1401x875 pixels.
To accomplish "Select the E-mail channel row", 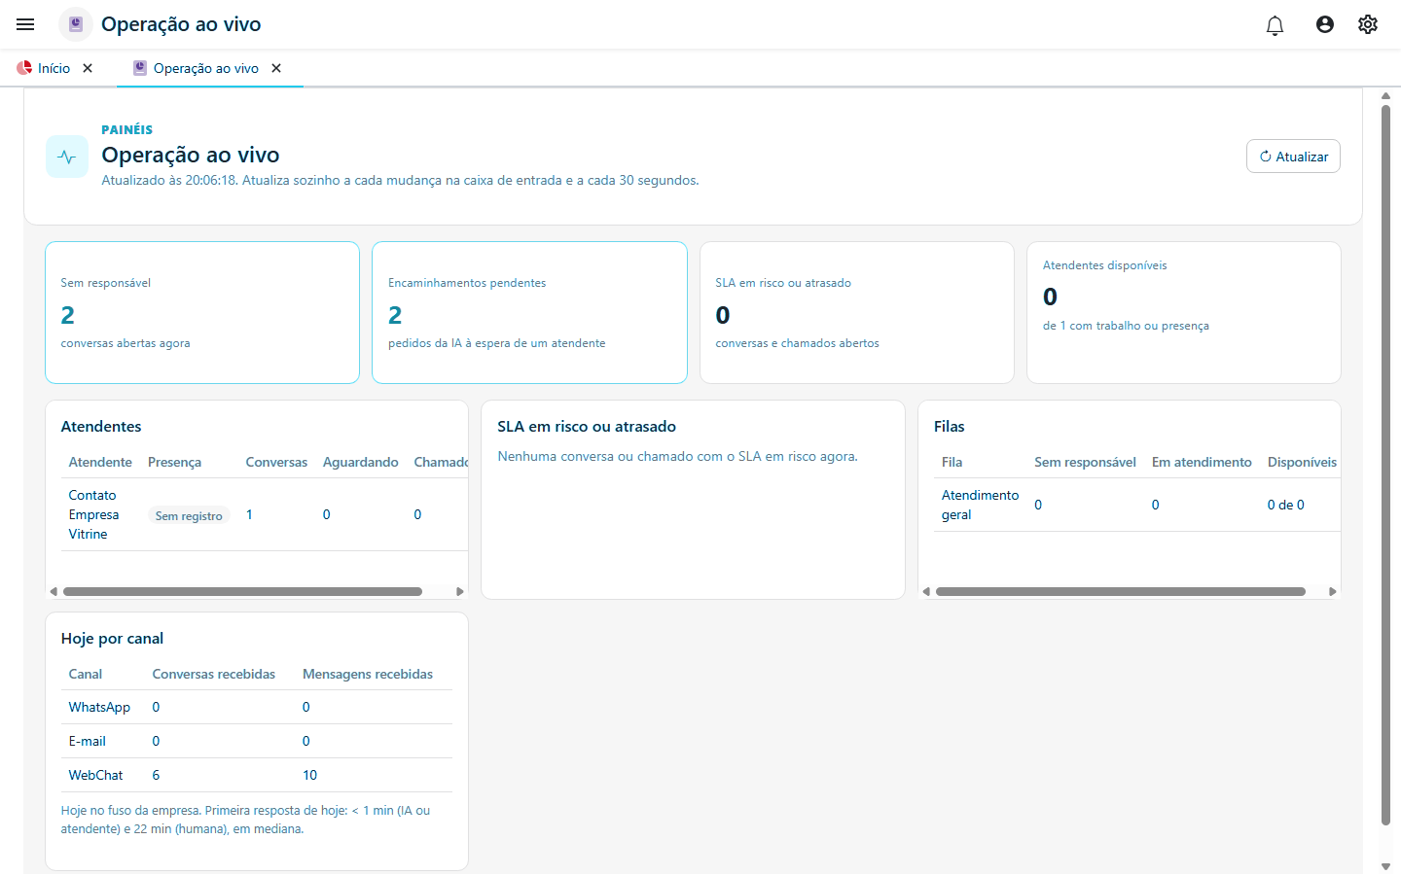I will tap(257, 741).
